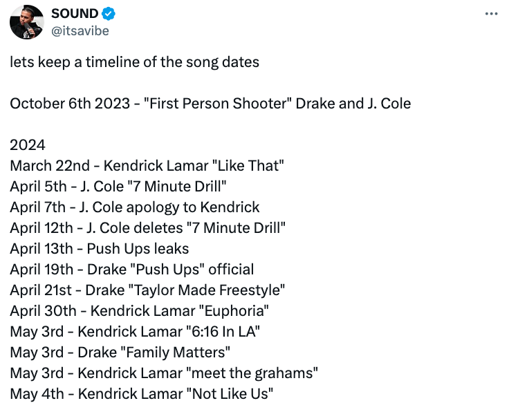
Task: Open the SOUND profile avatar picture
Action: [26, 22]
